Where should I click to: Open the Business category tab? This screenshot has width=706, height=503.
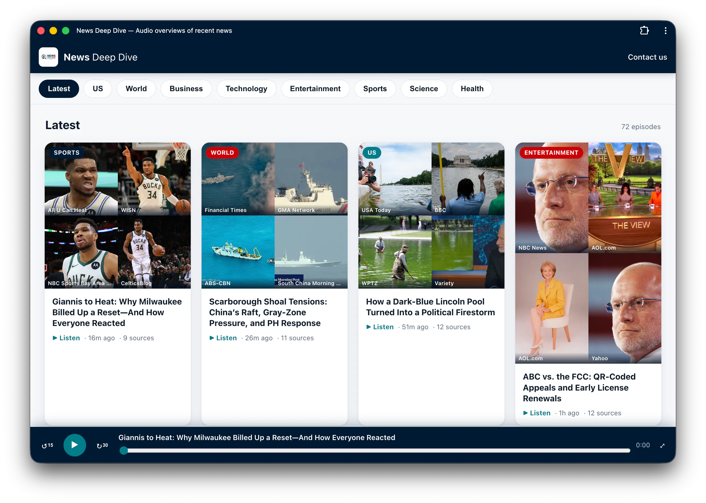coord(186,88)
